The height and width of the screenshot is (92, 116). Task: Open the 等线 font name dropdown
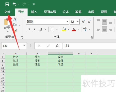[67, 22]
